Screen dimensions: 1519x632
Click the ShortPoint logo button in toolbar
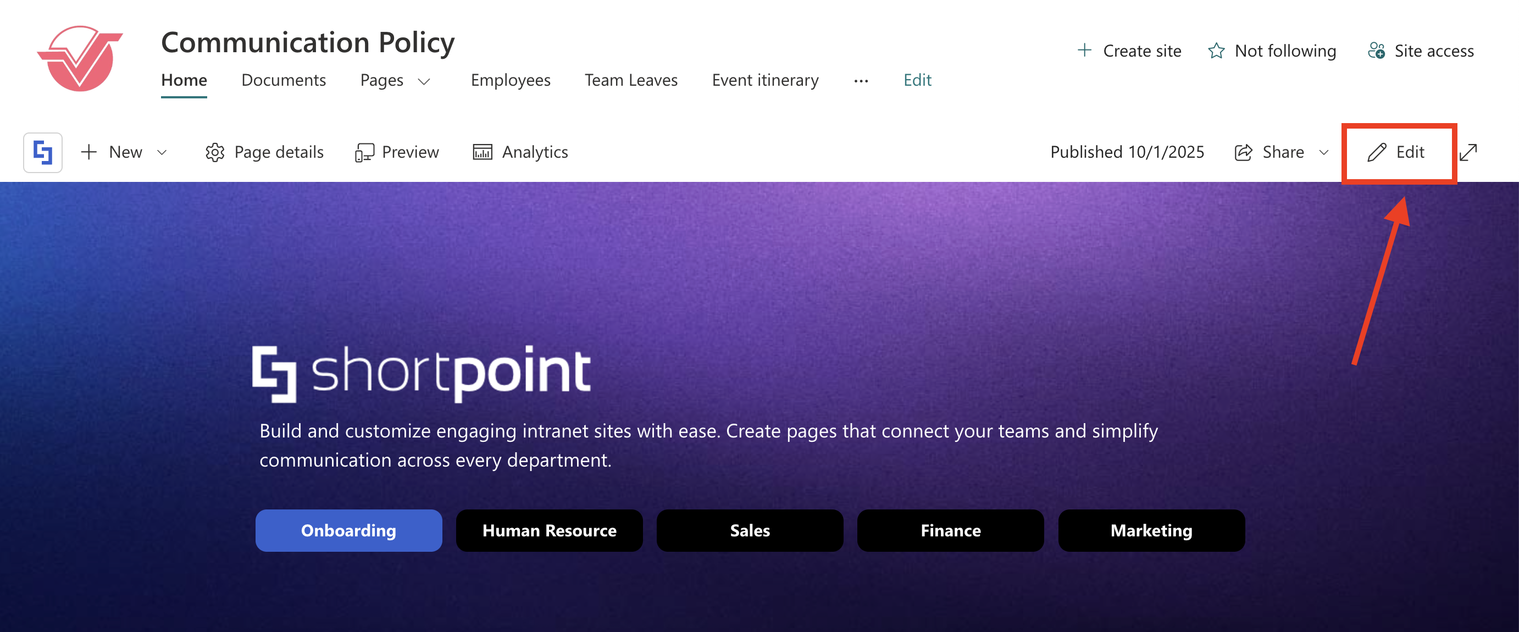(x=42, y=152)
